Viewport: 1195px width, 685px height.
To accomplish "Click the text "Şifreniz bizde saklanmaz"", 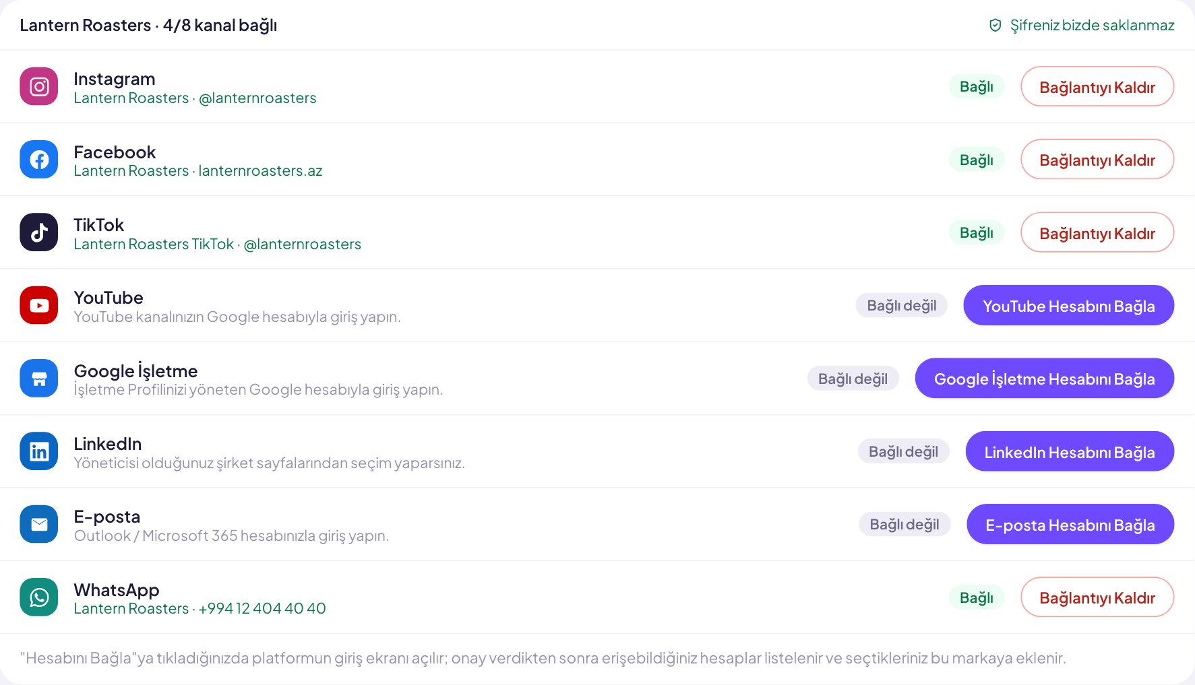I will coord(1092,26).
